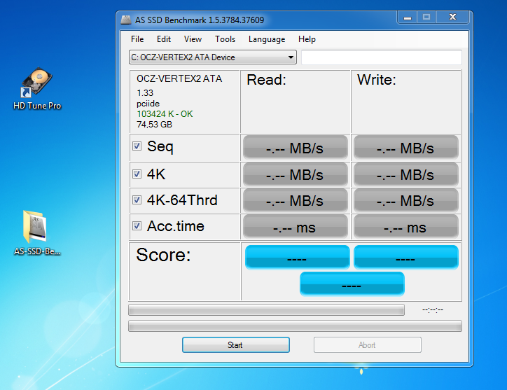507x390 pixels.
Task: Open the Edit menu
Action: point(164,39)
